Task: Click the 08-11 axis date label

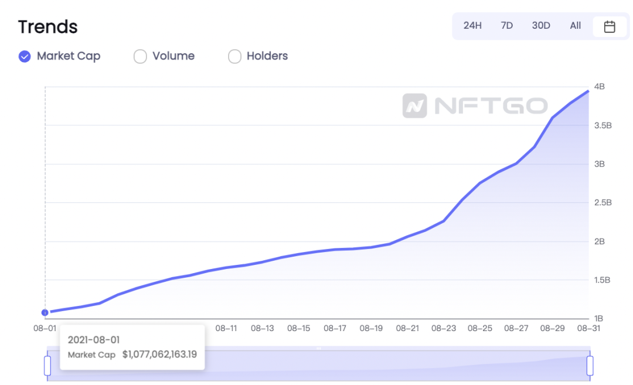Action: (226, 329)
